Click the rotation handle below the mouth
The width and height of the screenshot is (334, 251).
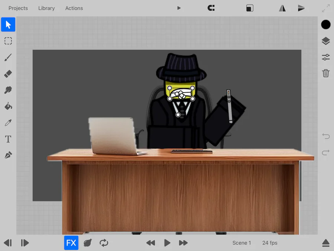178,115
